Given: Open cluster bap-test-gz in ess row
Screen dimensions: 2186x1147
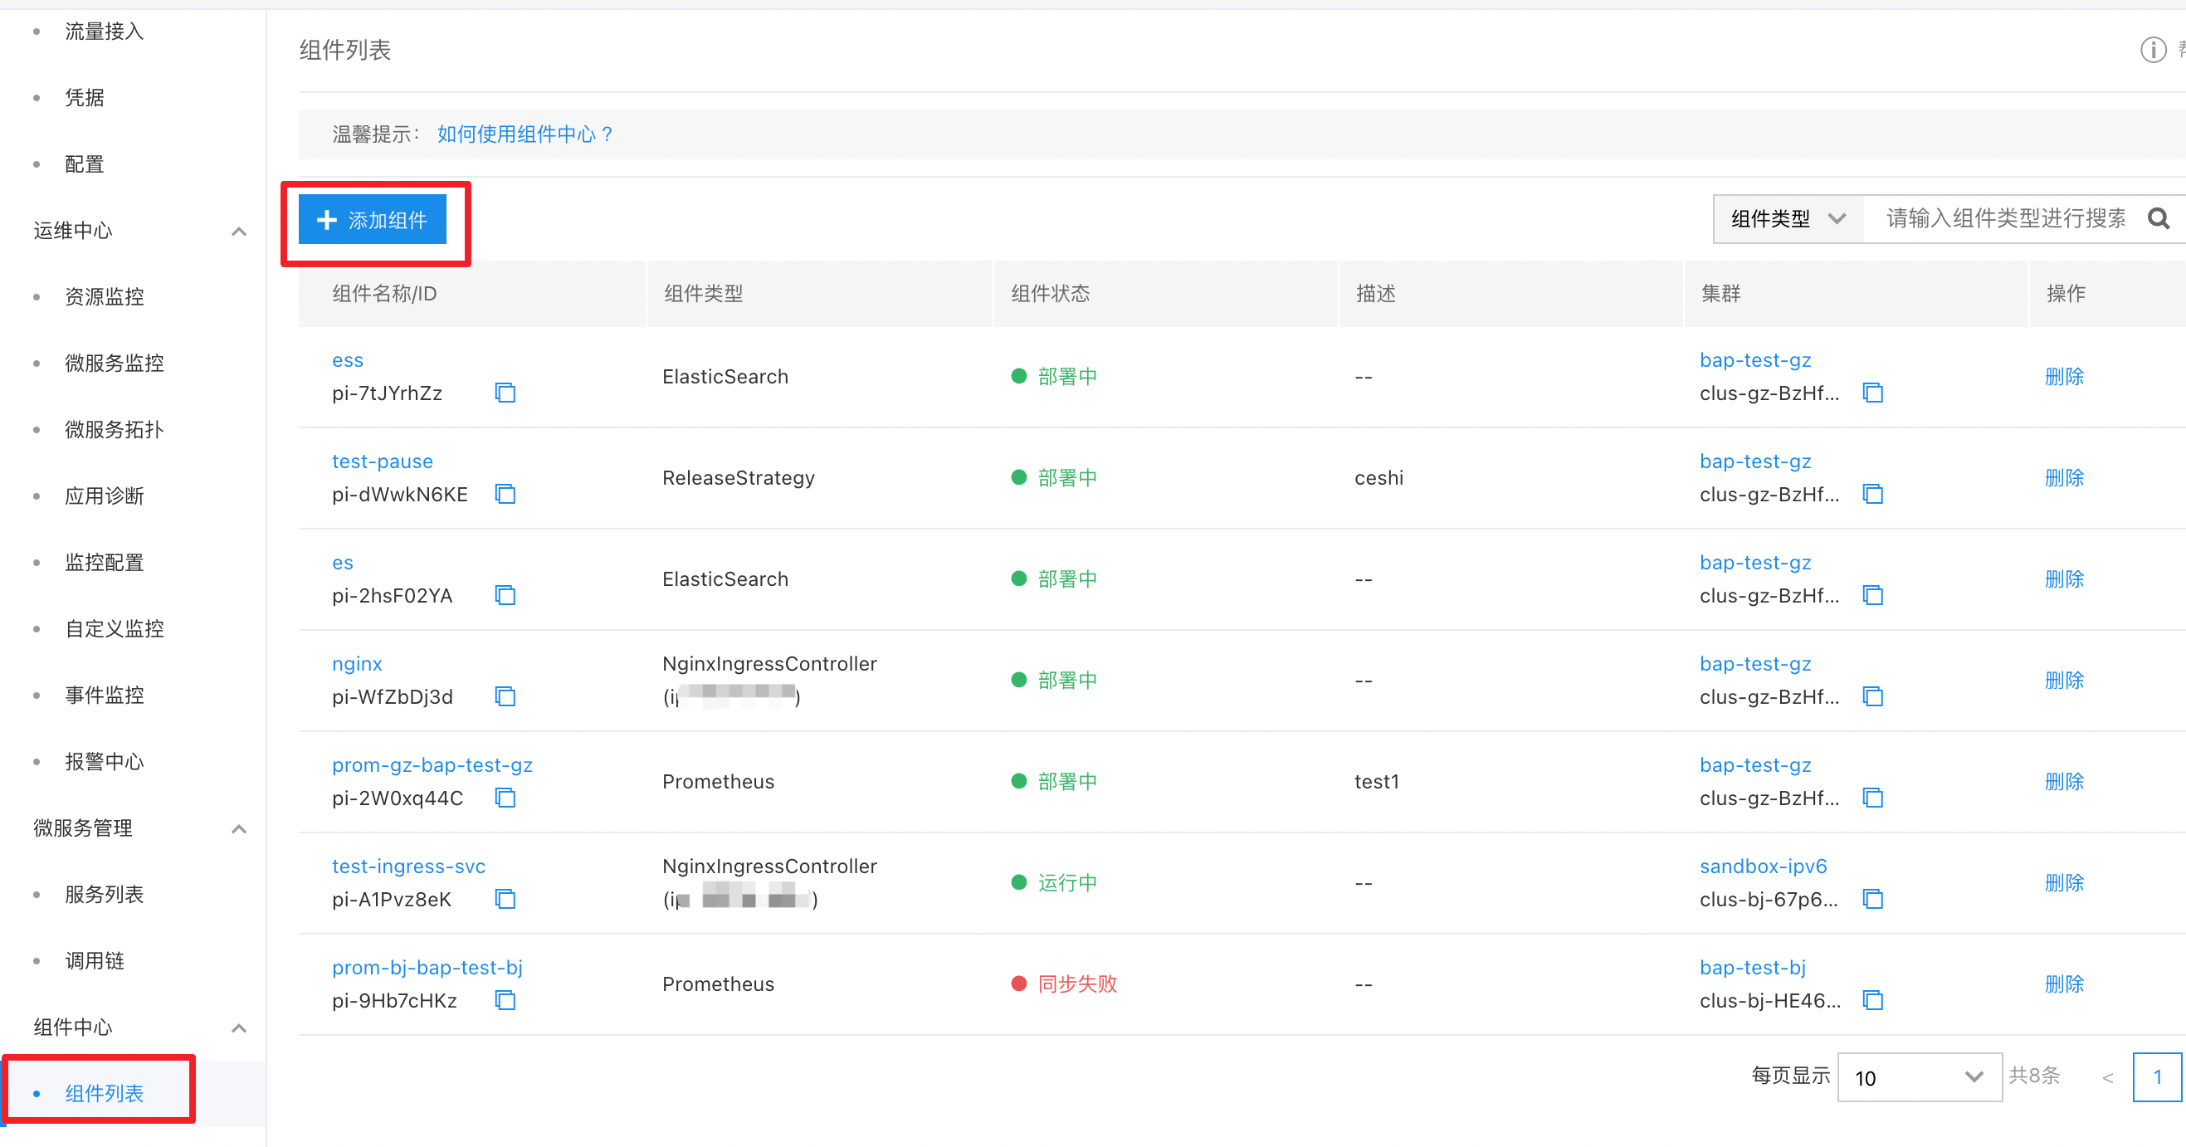Looking at the screenshot, I should pos(1756,360).
